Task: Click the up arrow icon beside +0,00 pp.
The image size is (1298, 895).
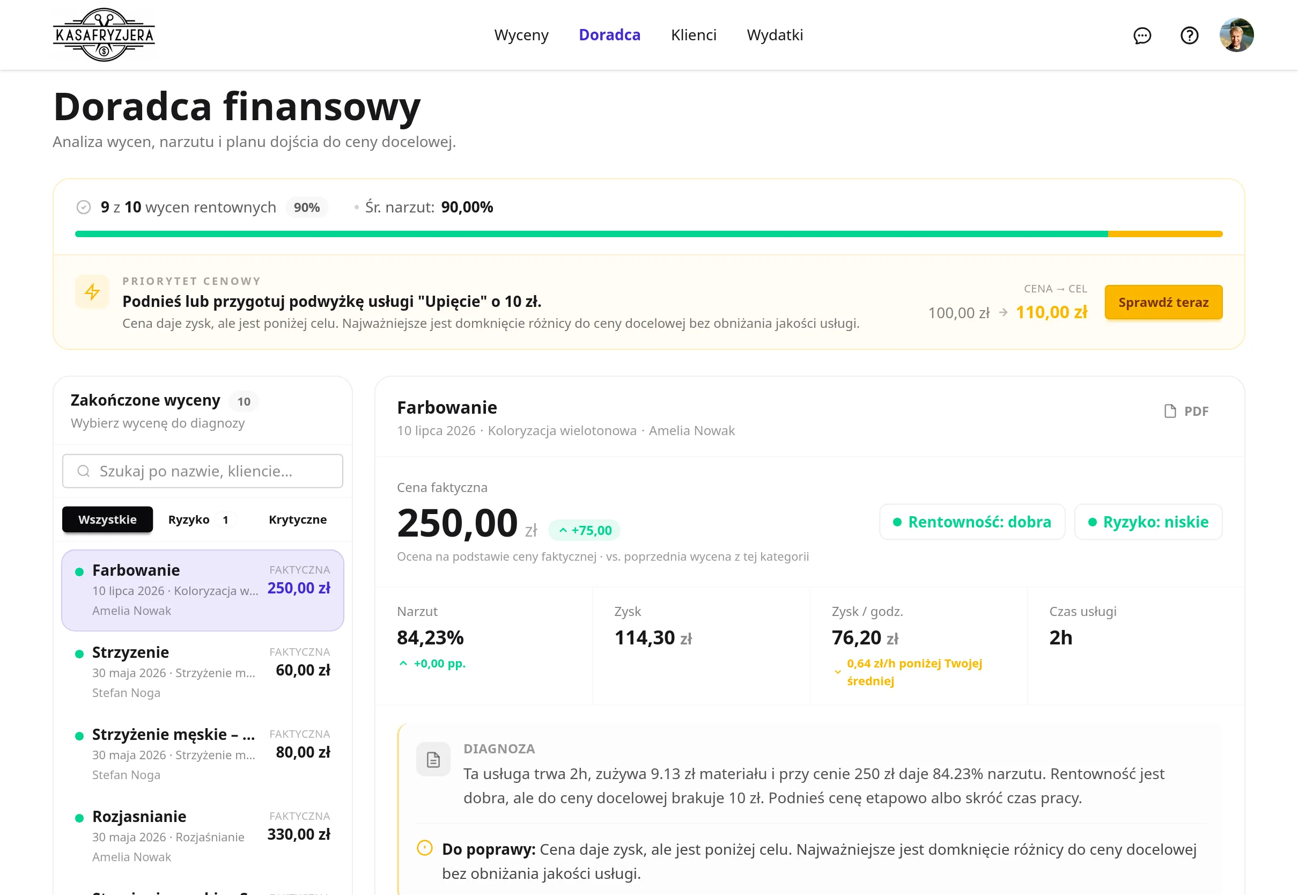Action: click(x=403, y=663)
